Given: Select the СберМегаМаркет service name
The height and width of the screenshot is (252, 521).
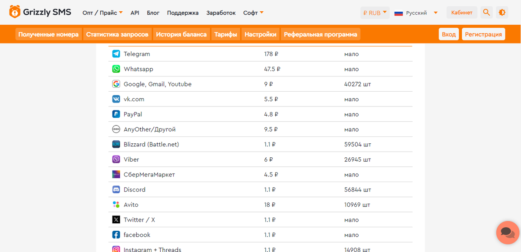Looking at the screenshot, I should click(149, 175).
